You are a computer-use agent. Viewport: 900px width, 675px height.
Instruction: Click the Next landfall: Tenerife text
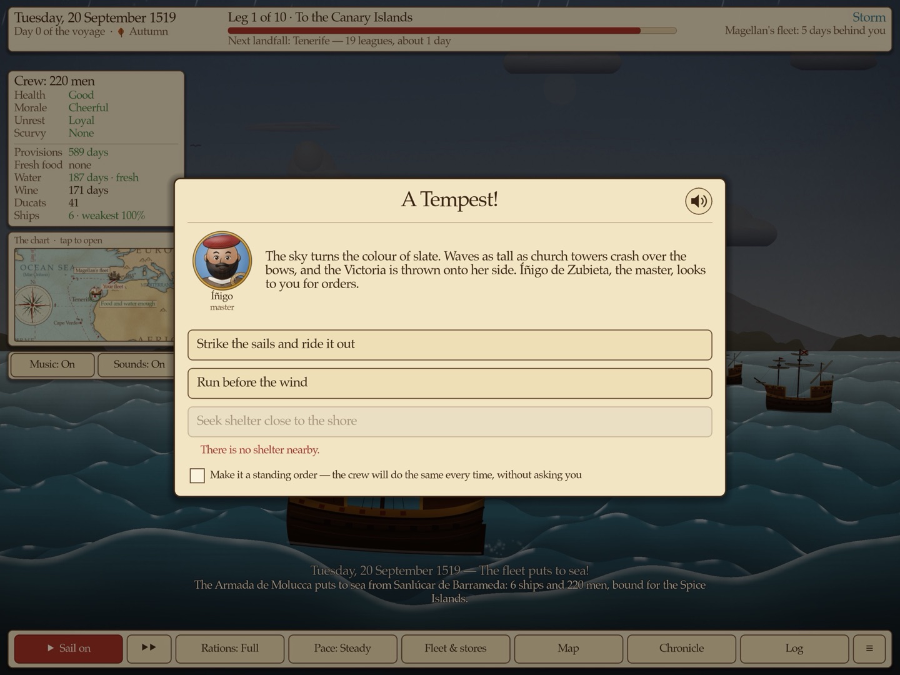(339, 41)
